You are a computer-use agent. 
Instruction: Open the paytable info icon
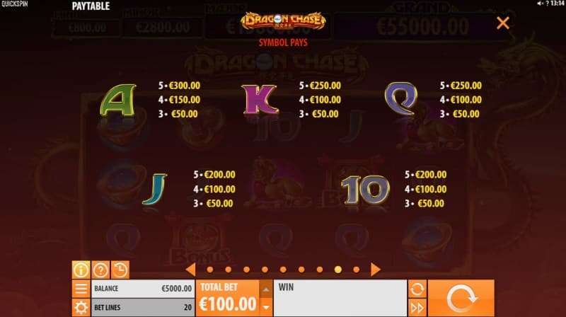81,270
